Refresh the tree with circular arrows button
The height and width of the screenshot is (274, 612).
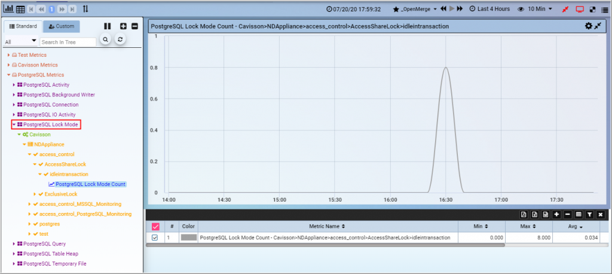tap(120, 39)
